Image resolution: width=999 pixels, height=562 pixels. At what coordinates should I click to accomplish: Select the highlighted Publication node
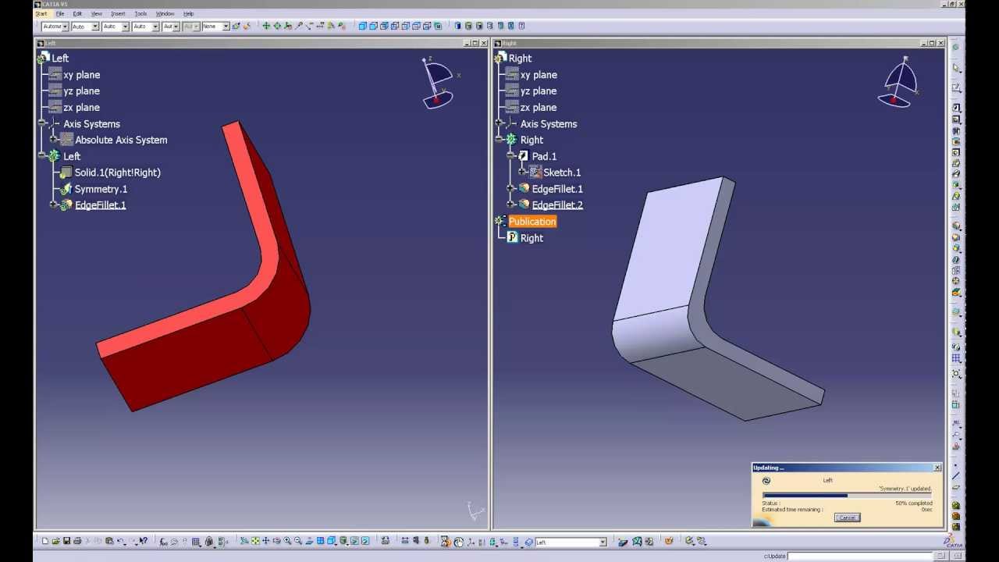(532, 222)
